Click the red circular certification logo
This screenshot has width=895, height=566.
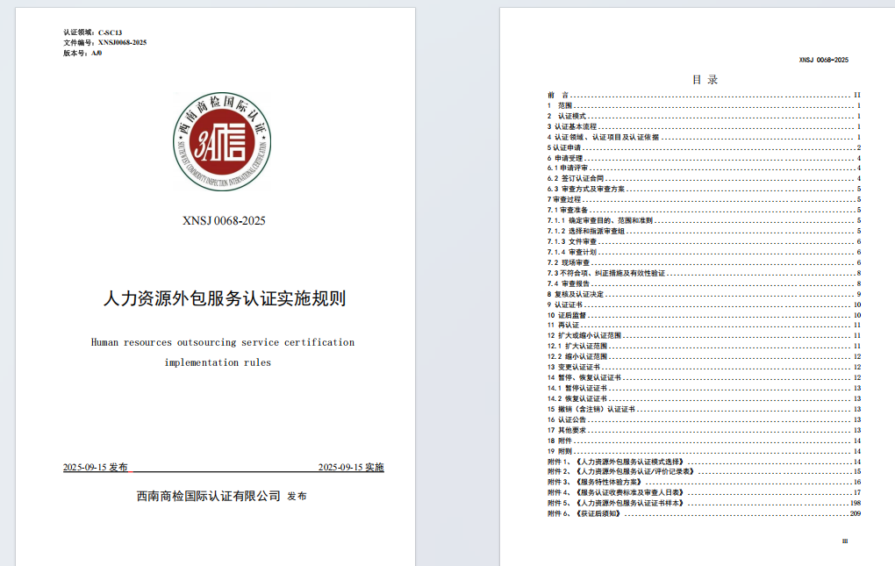pyautogui.click(x=222, y=143)
